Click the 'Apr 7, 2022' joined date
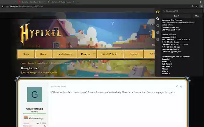Viewport: 204px width, 127px height. tap(41, 124)
